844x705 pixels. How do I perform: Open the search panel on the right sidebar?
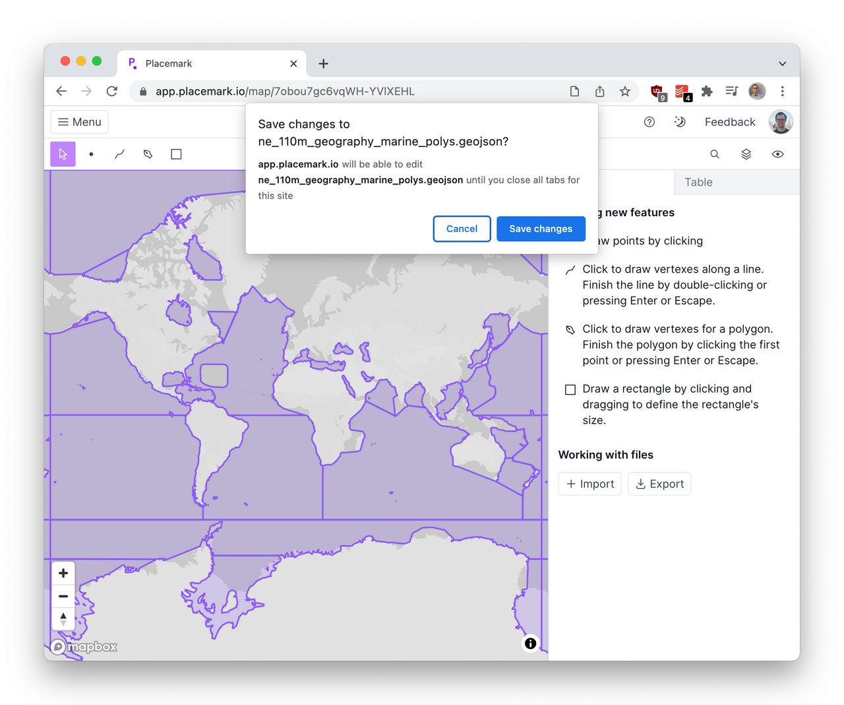pos(714,154)
